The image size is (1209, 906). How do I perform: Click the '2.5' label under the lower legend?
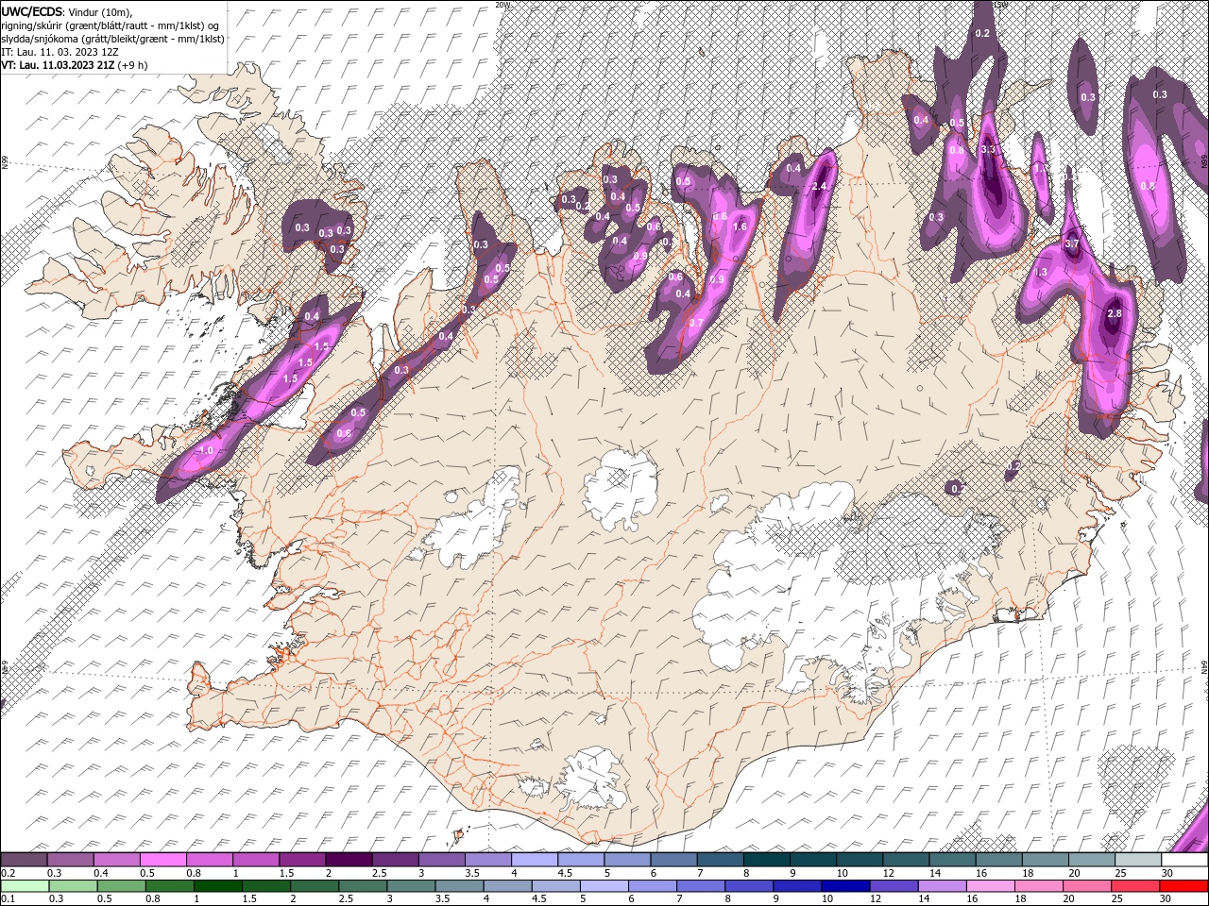(346, 899)
